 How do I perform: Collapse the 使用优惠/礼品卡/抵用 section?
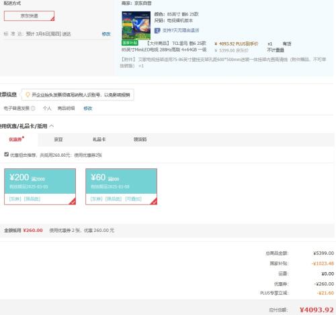pos(52,126)
